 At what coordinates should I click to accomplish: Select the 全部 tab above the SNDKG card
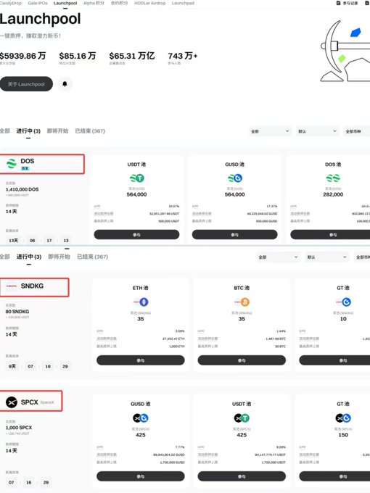(x=5, y=257)
